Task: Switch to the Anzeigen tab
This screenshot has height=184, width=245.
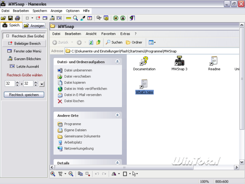Action: [x=34, y=26]
